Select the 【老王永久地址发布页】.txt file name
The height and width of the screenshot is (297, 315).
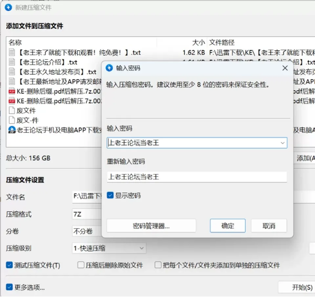click(x=57, y=72)
